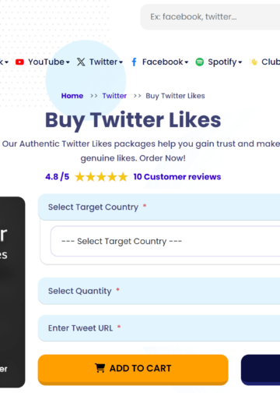Click the shopping cart icon on the button

(100, 368)
